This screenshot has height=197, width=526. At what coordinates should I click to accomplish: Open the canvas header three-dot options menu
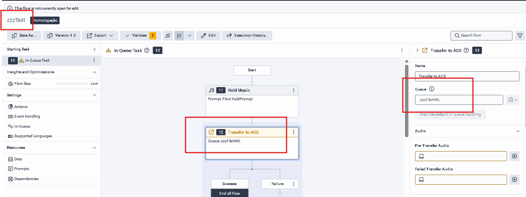tap(402, 51)
